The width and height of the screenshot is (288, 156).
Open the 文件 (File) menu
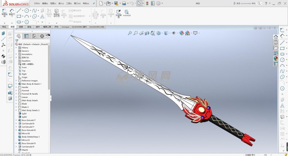pyautogui.click(x=37, y=4)
